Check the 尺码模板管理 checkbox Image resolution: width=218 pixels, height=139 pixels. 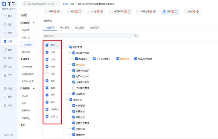point(74,88)
